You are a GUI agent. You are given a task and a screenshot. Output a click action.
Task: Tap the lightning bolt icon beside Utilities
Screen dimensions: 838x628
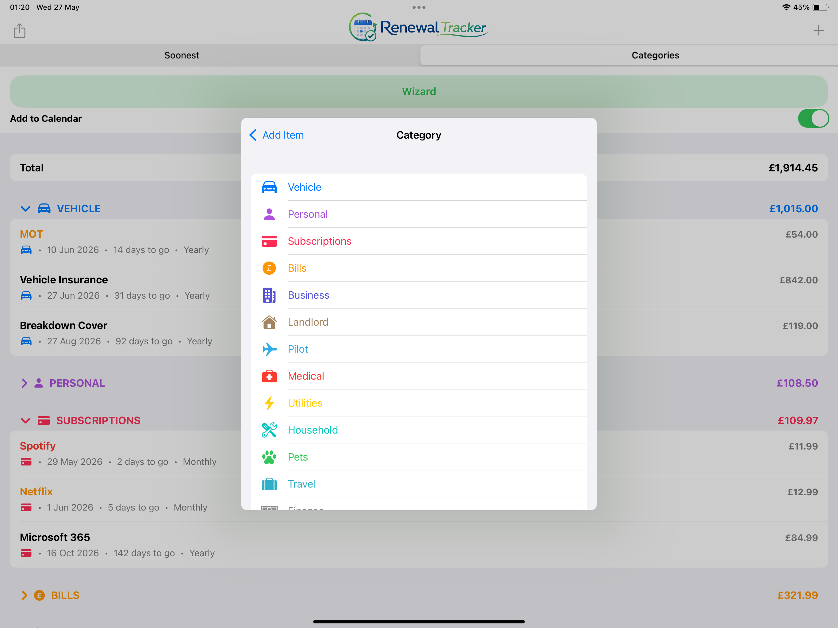(x=269, y=403)
